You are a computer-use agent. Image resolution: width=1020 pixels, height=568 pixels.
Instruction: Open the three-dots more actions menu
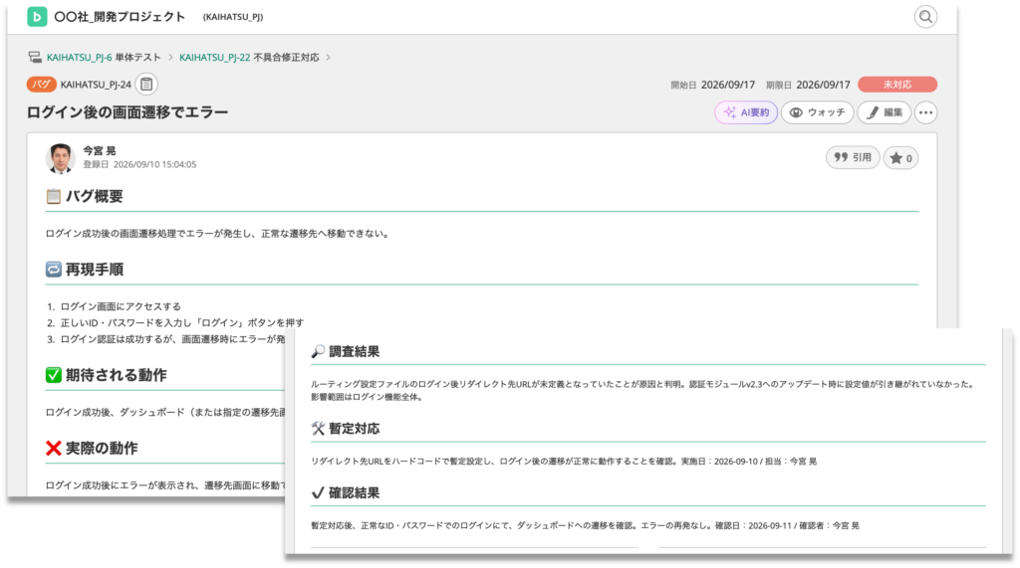(x=925, y=112)
